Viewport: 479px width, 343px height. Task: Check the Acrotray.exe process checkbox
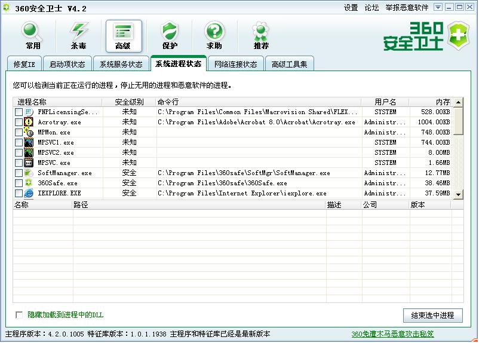click(19, 122)
